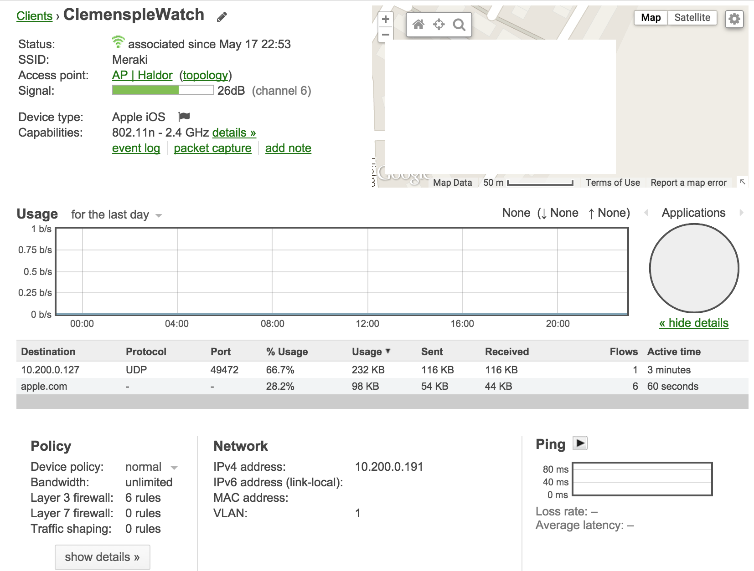Start ping with play button
The image size is (754, 571).
point(580,443)
